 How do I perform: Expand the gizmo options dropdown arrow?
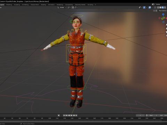coord(146,7)
